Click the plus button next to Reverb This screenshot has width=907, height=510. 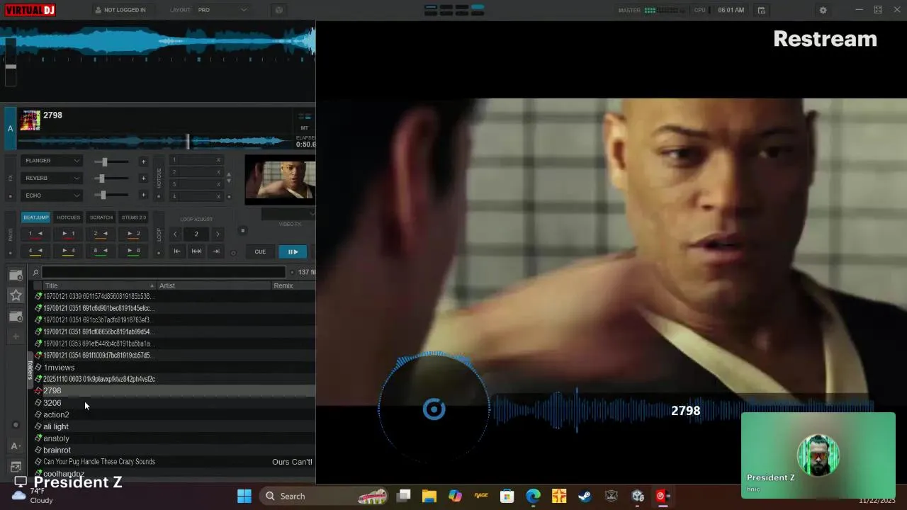143,178
